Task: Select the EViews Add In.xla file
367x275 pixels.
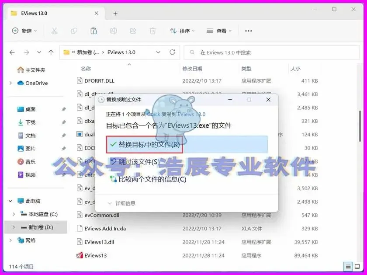Action: coord(105,229)
